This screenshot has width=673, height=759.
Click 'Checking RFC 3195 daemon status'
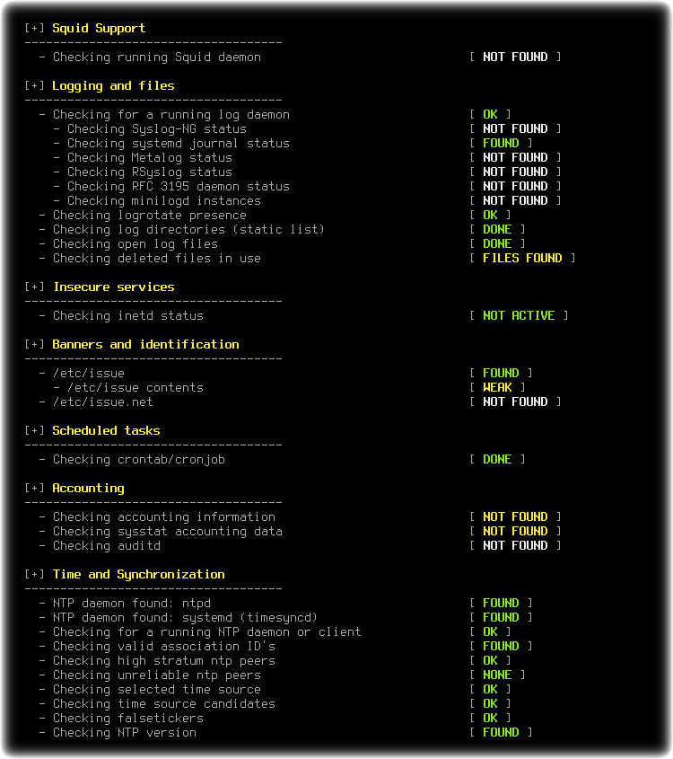click(179, 187)
